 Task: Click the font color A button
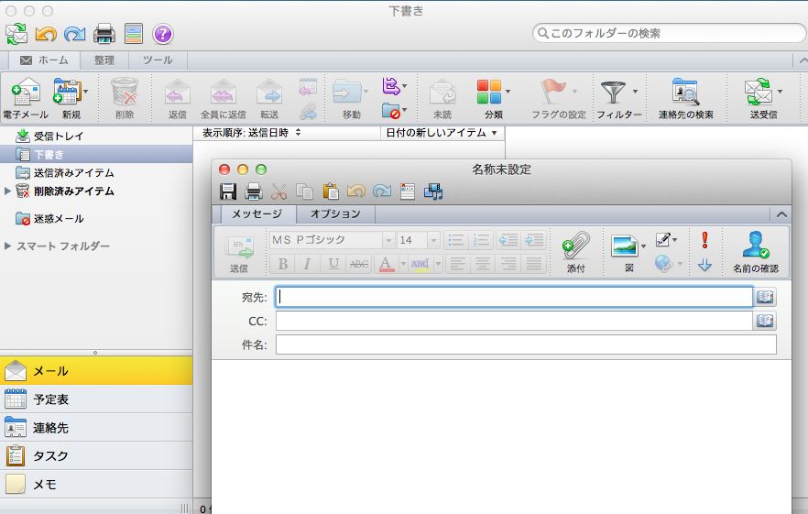386,264
